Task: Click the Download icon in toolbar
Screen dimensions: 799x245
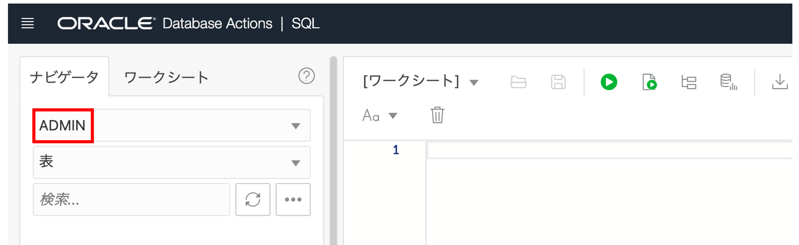Action: point(780,82)
